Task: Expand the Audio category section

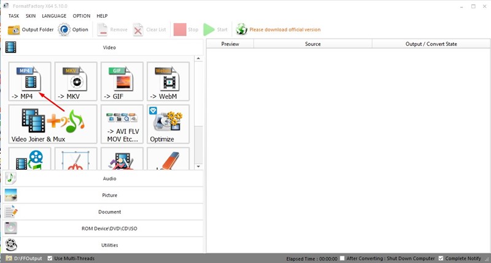Action: [x=103, y=178]
